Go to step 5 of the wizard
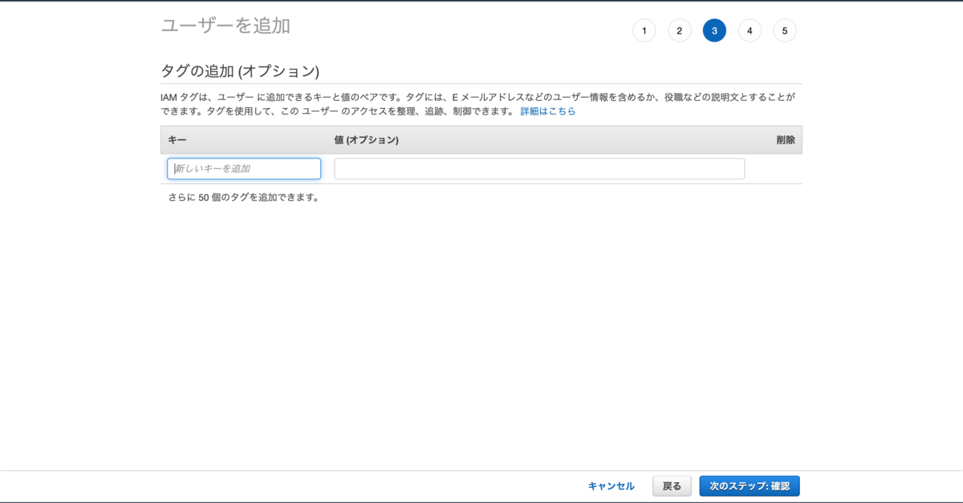Viewport: 963px width, 503px height. tap(784, 30)
